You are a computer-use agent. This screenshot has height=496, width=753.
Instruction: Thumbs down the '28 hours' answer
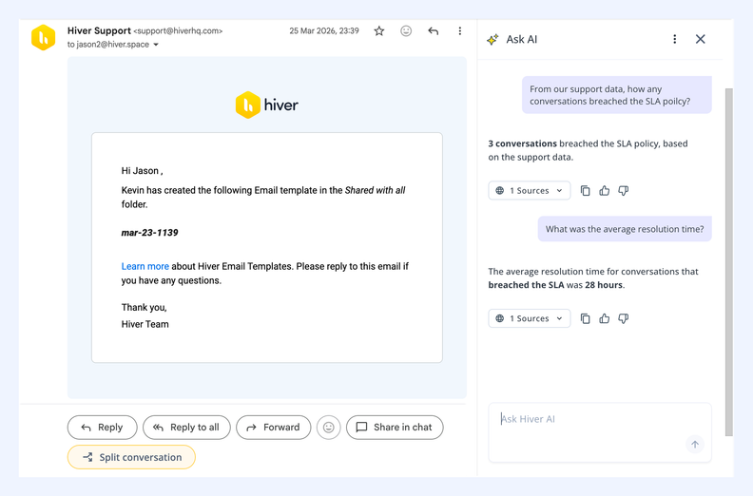click(x=624, y=318)
